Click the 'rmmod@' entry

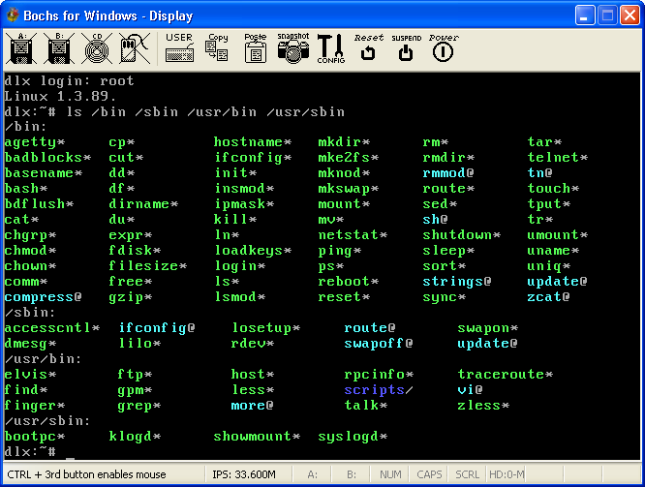pyautogui.click(x=448, y=173)
